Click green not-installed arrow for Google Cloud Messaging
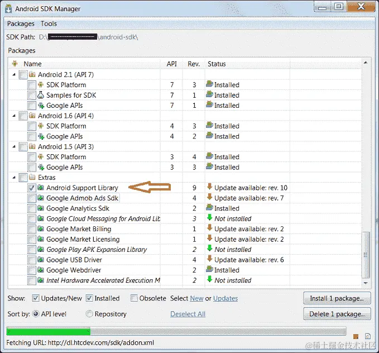The width and height of the screenshot is (379, 353). tap(209, 218)
